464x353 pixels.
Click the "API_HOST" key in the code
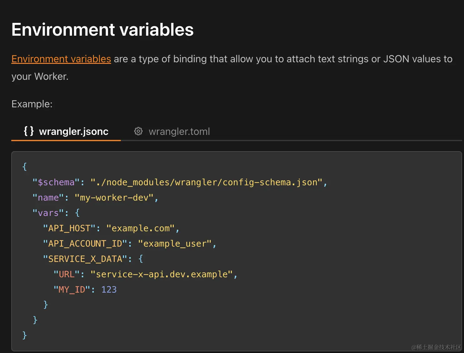click(69, 228)
